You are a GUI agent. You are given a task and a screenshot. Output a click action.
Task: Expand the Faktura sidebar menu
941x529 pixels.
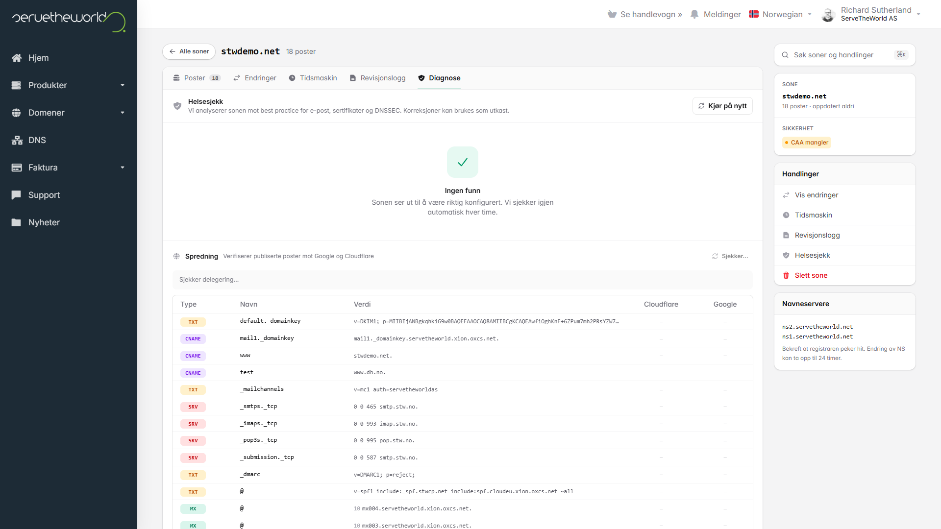pos(69,168)
